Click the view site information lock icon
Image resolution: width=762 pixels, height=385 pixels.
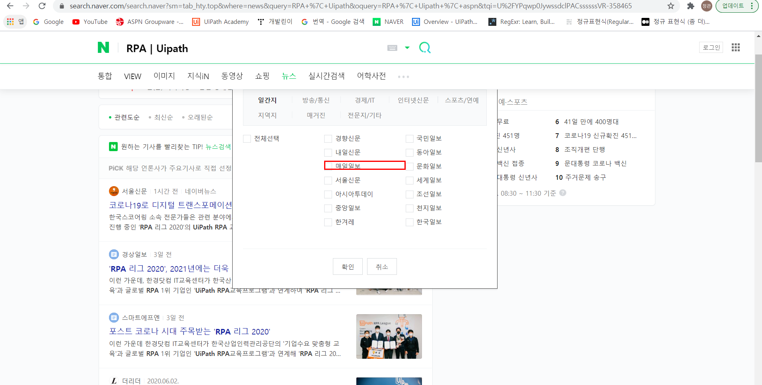coord(61,6)
